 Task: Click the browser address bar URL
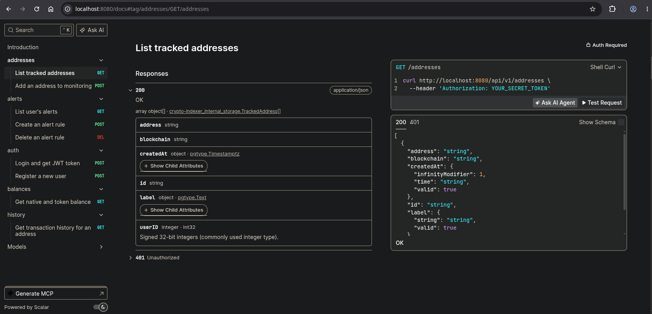click(x=142, y=9)
